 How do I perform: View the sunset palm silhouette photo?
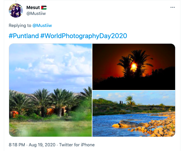point(134,67)
